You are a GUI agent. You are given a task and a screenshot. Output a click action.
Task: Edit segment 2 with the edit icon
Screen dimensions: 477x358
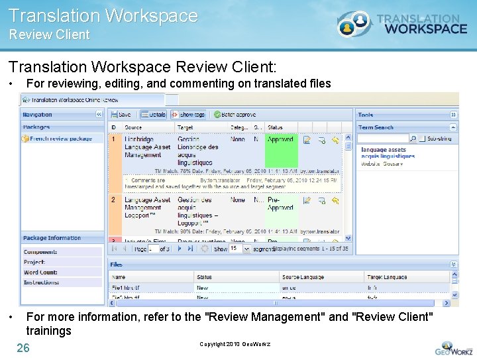pyautogui.click(x=307, y=200)
